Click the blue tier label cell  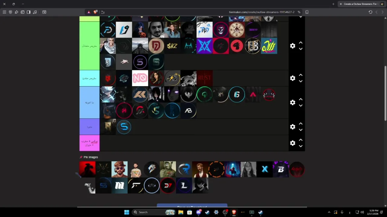click(89, 102)
